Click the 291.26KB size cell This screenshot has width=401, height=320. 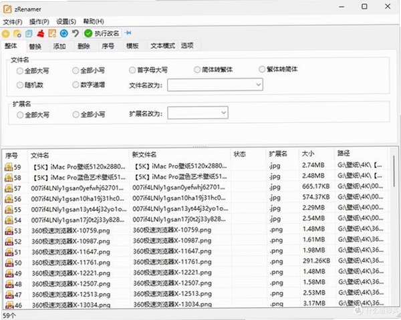click(x=316, y=261)
